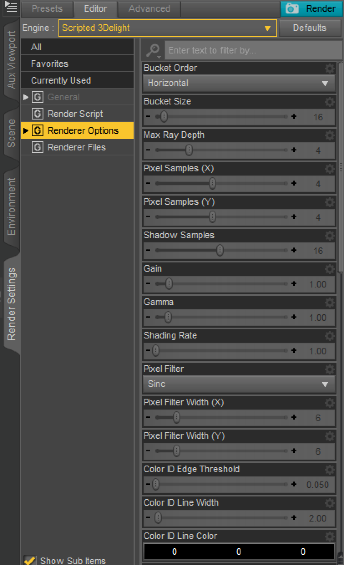Click the properties list vertical scrollbar
This screenshot has height=565, width=344.
point(341,167)
